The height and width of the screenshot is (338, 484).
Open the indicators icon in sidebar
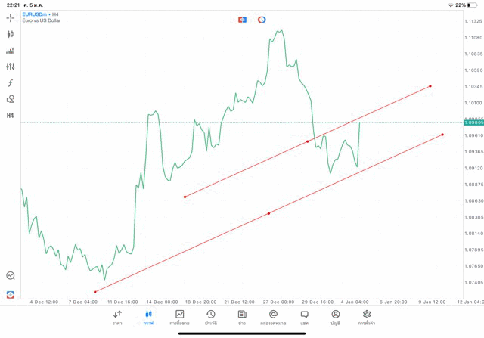click(x=11, y=51)
